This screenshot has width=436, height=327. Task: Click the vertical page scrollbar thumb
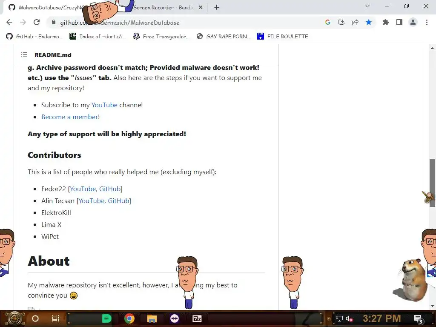click(432, 183)
